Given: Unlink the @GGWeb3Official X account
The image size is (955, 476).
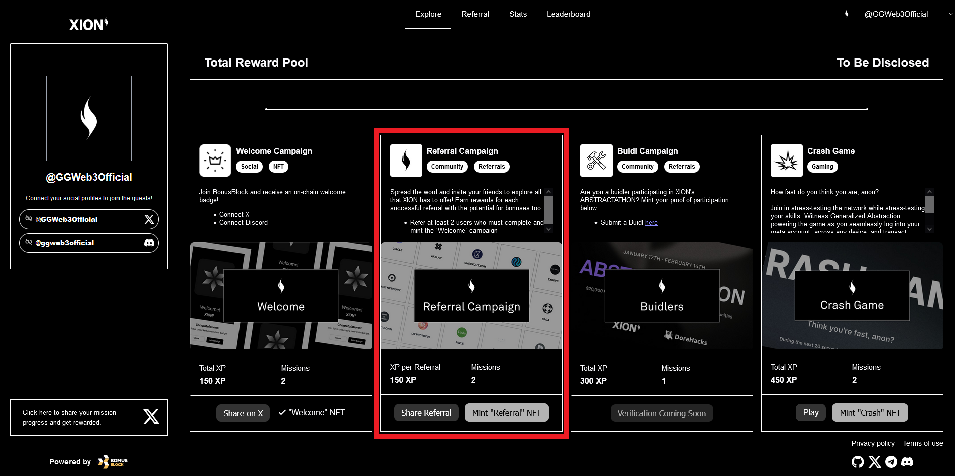Looking at the screenshot, I should click(x=29, y=219).
